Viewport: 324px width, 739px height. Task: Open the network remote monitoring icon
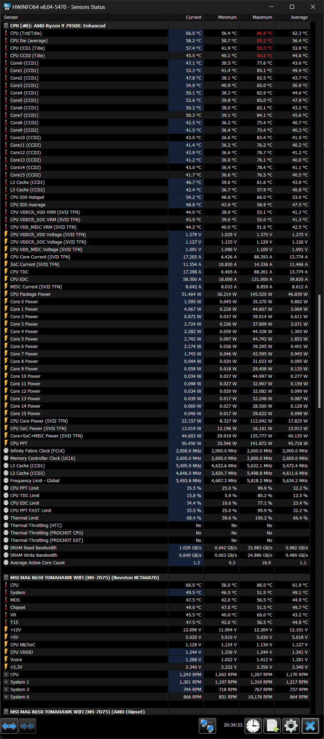(207, 726)
